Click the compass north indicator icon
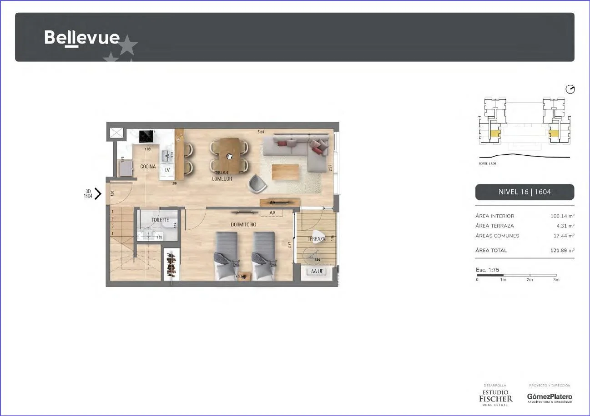The image size is (590, 416). (570, 89)
